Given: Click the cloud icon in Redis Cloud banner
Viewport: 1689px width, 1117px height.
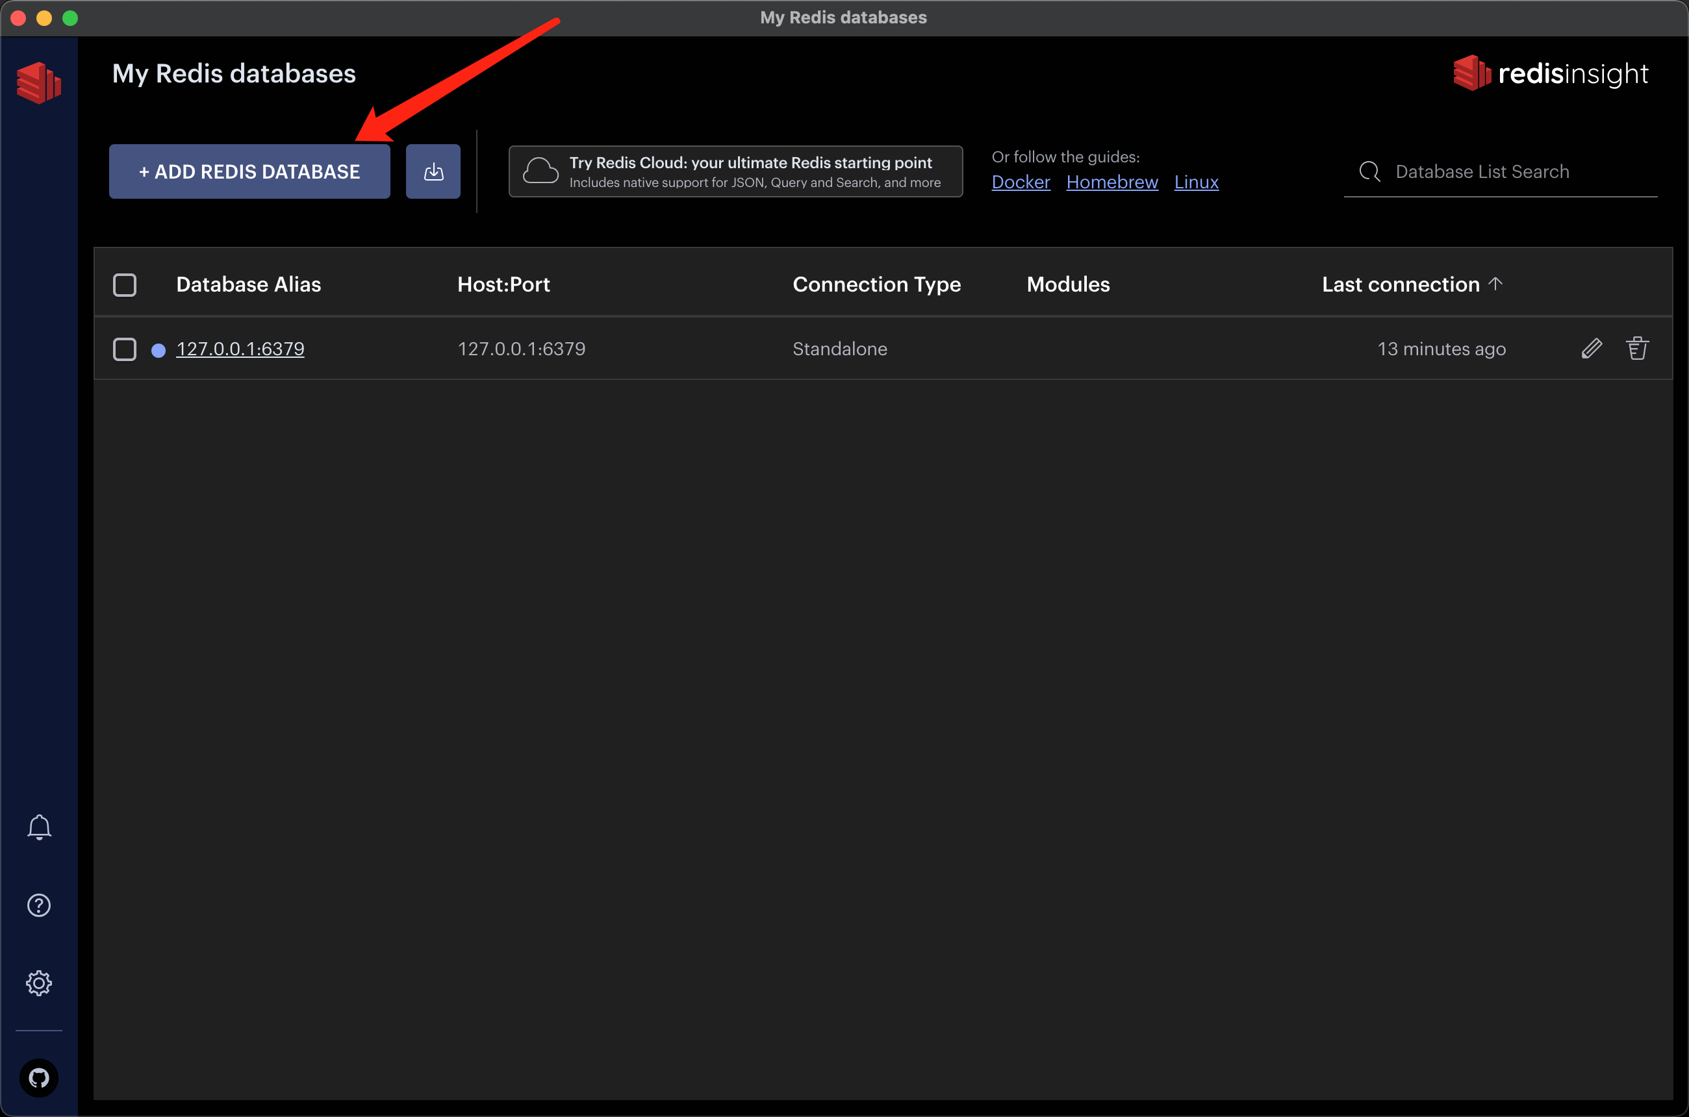Looking at the screenshot, I should pos(540,171).
